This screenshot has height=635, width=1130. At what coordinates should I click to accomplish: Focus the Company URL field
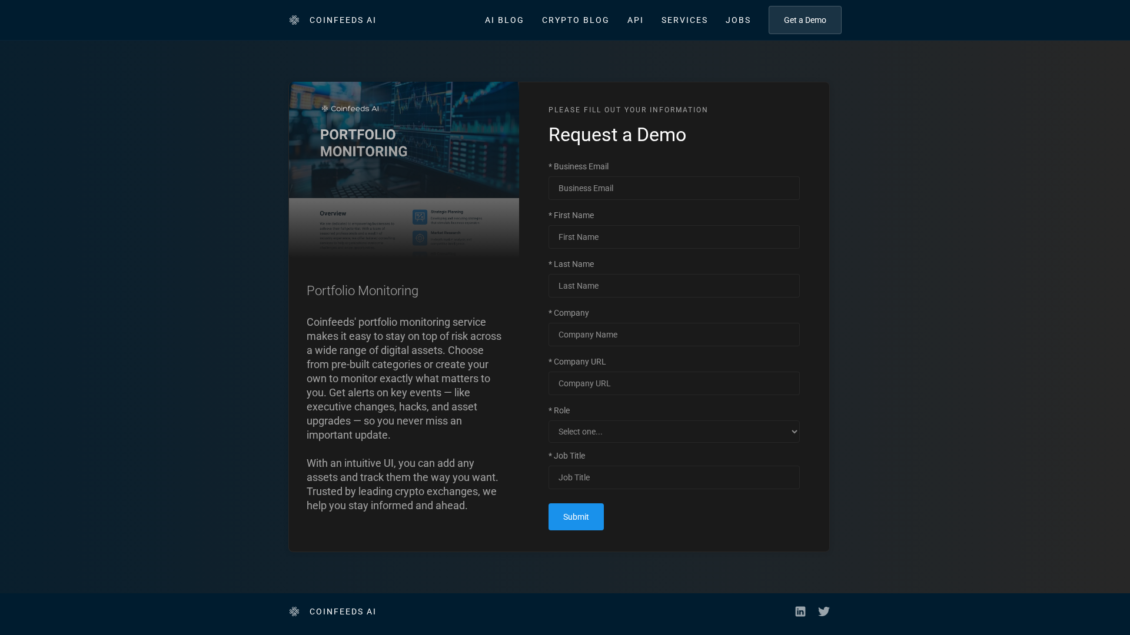point(674,383)
